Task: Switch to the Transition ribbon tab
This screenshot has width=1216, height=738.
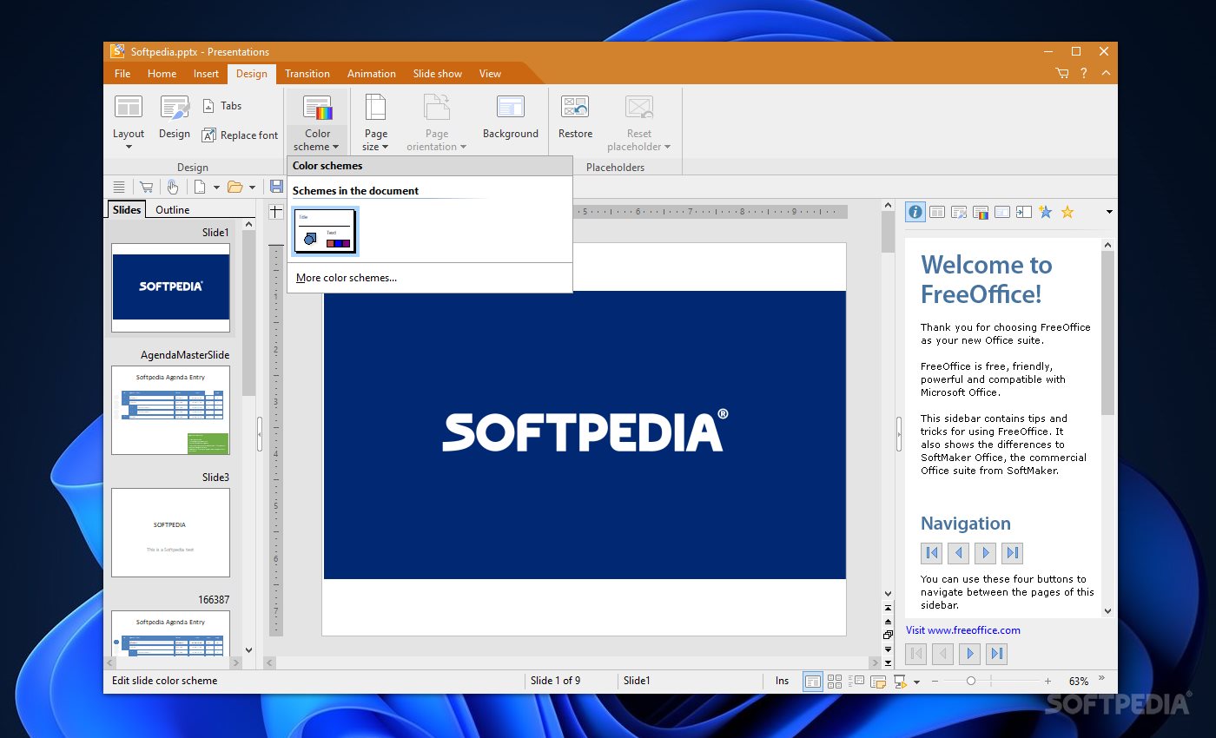Action: point(307,74)
